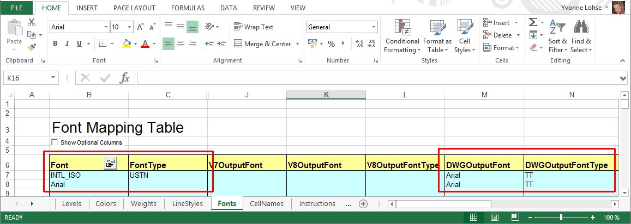Viewport: 631px width, 224px height.
Task: Open the General number format dropdown
Action: (x=374, y=27)
